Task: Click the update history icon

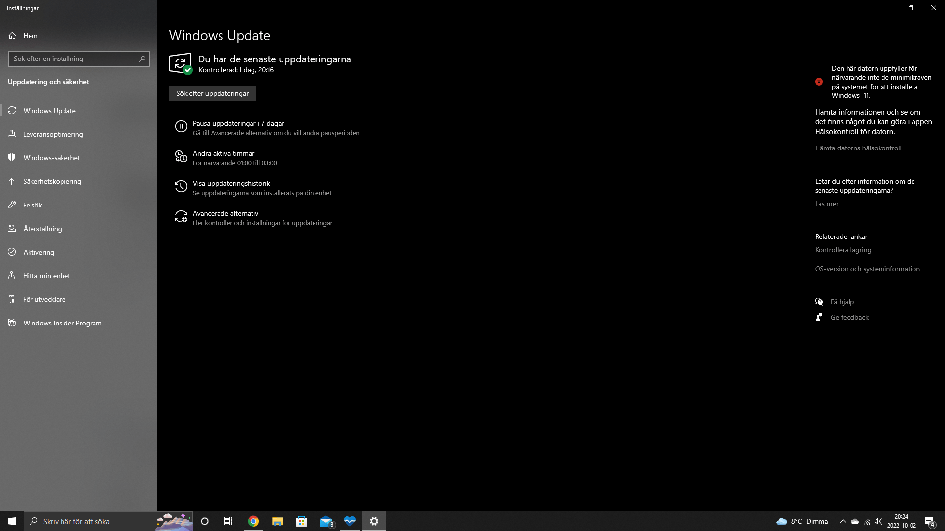Action: click(181, 187)
